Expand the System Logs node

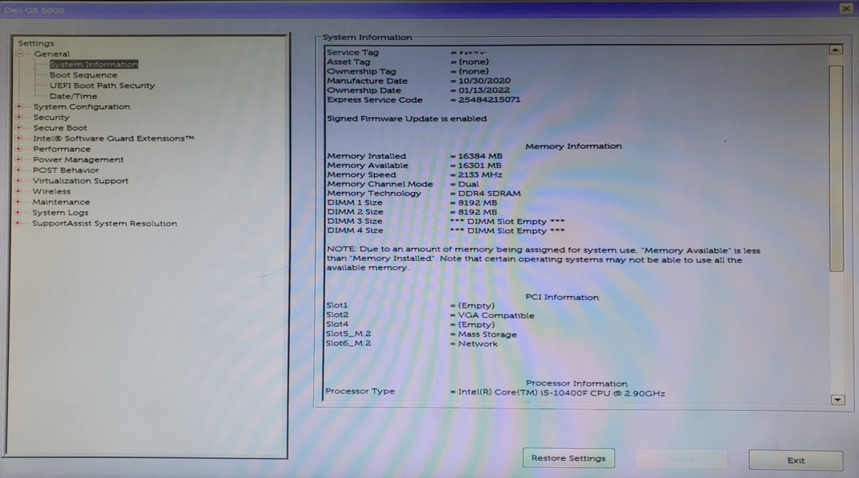click(19, 212)
